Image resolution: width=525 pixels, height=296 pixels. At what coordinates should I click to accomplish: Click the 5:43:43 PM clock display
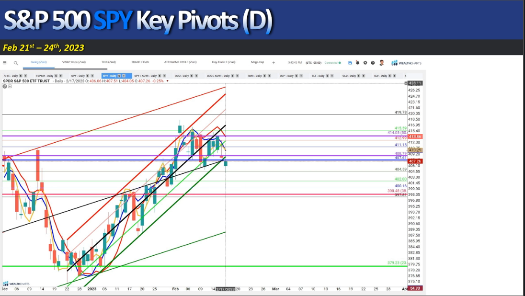[x=295, y=63]
